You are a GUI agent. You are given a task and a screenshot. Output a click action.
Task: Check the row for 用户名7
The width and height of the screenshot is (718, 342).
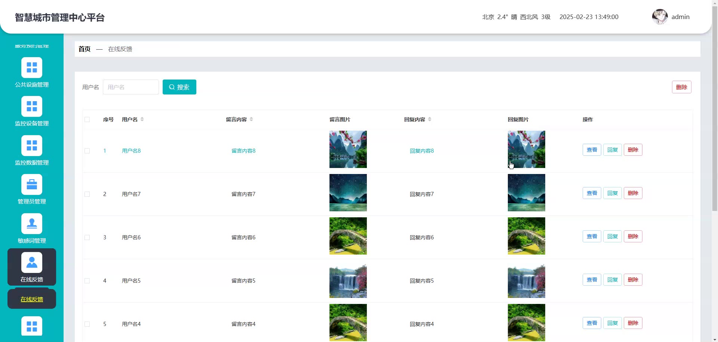click(87, 194)
